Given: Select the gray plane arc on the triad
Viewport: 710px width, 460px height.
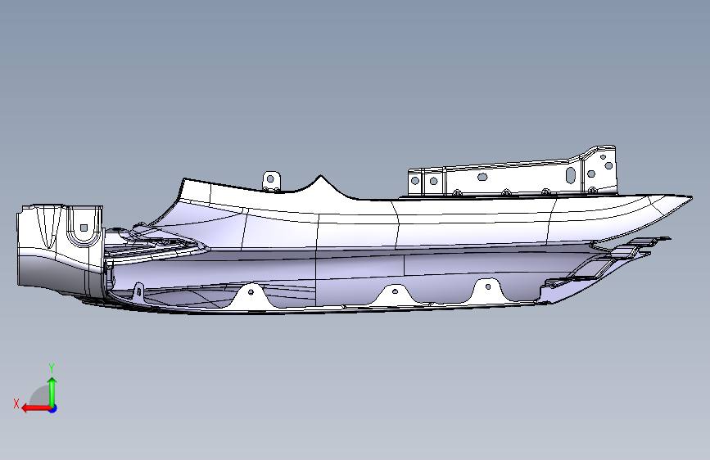Looking at the screenshot, I should coord(40,395).
